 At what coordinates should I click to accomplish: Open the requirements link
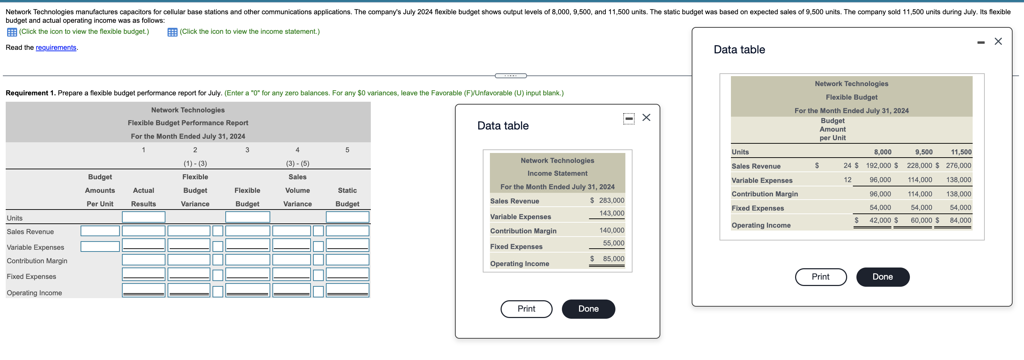tap(56, 48)
